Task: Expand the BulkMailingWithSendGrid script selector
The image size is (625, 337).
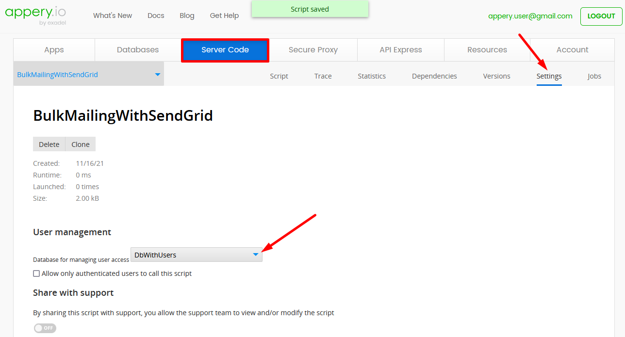Action: click(89, 74)
